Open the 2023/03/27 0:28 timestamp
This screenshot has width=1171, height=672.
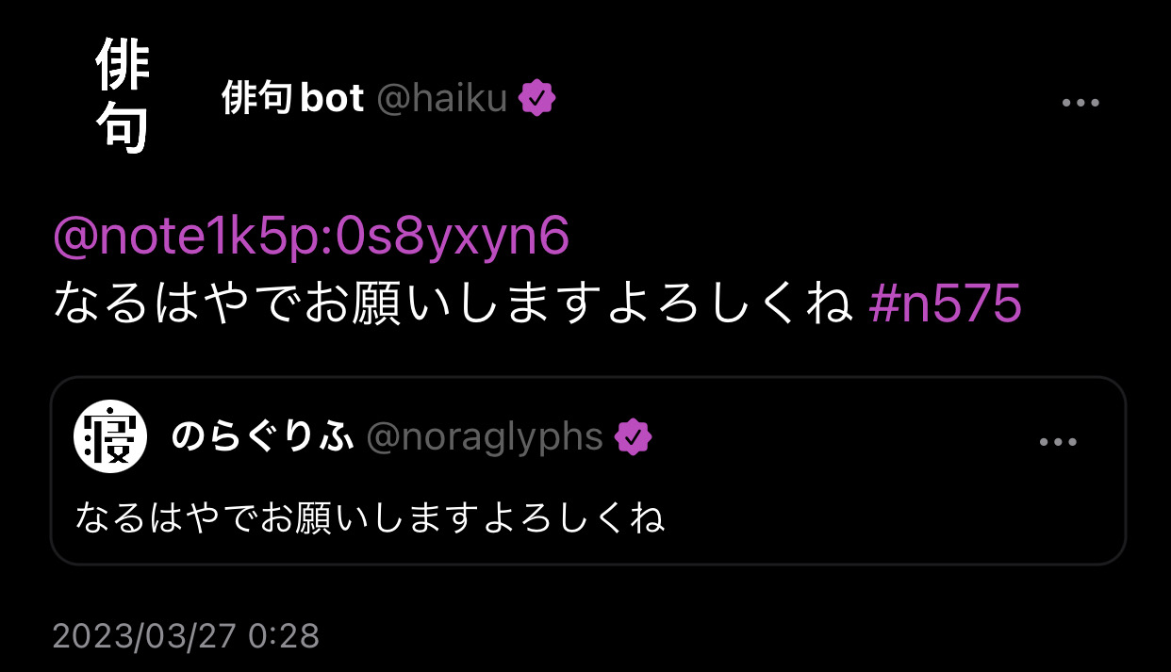pyautogui.click(x=186, y=636)
